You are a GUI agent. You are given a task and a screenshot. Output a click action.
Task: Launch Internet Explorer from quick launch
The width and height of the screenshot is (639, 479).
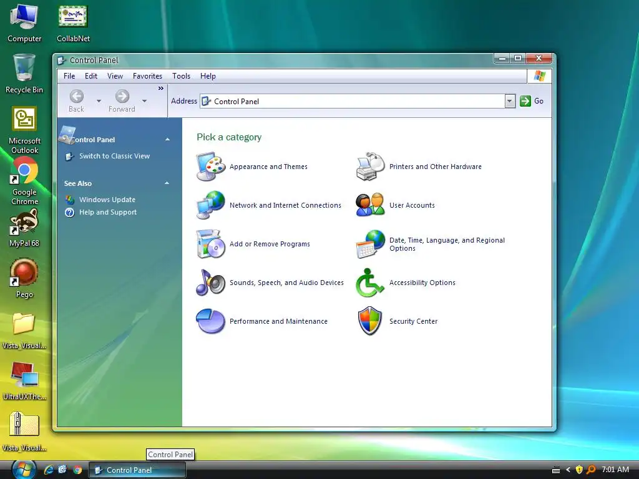click(x=49, y=470)
